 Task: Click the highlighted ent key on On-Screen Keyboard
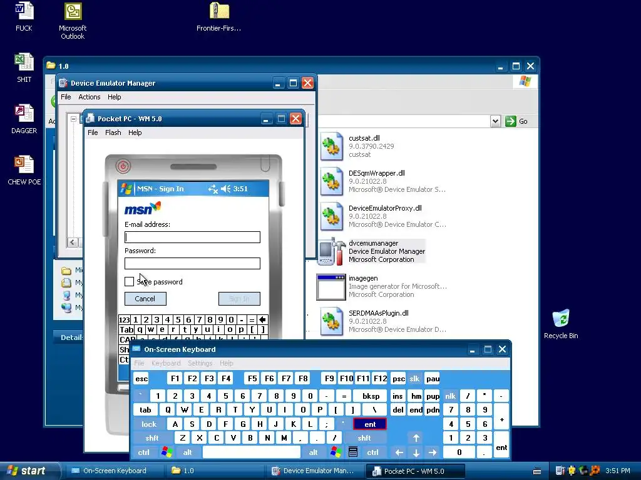370,424
